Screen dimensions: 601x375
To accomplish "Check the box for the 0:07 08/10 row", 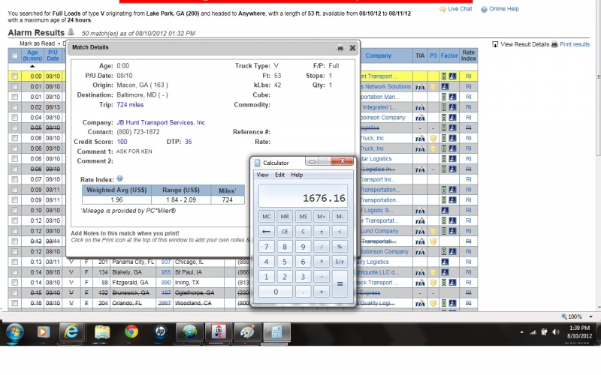I will point(14,179).
